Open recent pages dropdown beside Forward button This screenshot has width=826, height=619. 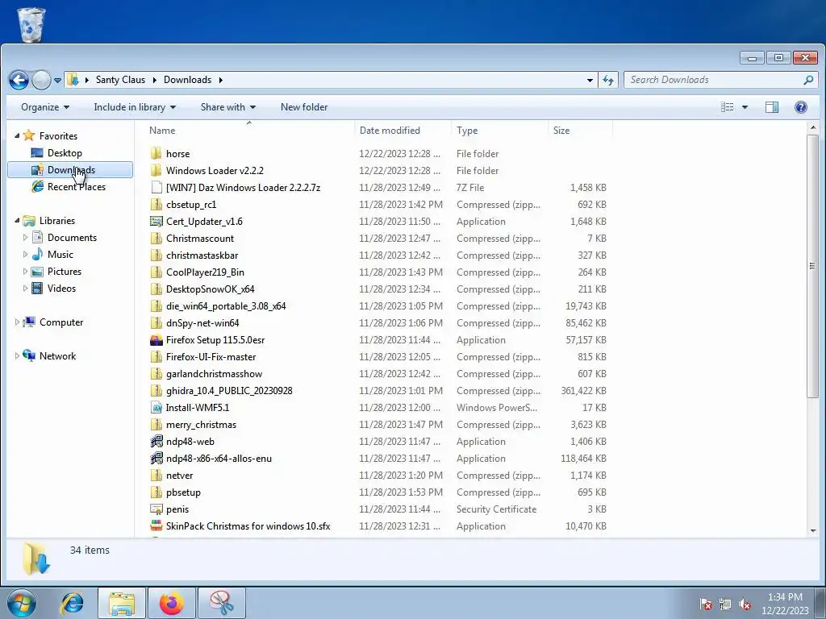coord(57,81)
